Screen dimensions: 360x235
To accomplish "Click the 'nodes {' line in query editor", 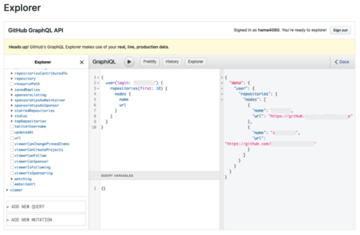I will click(x=123, y=94).
